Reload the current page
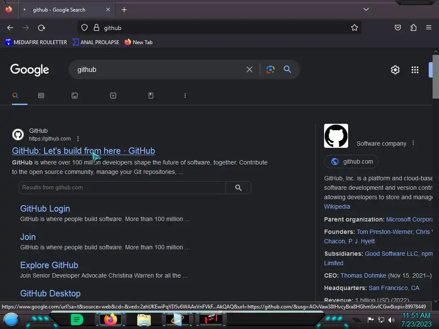This screenshot has width=439, height=329. click(x=42, y=28)
